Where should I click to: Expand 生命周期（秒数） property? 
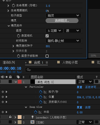click(x=8, y=6)
